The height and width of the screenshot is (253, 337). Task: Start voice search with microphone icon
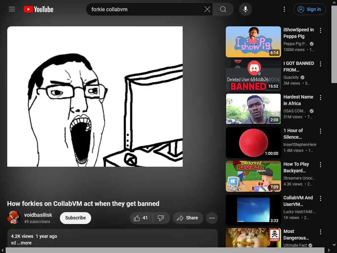[245, 9]
